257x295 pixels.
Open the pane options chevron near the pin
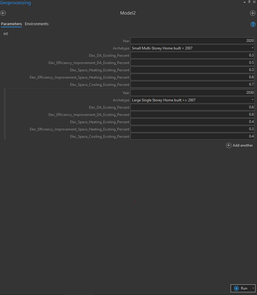click(244, 2)
